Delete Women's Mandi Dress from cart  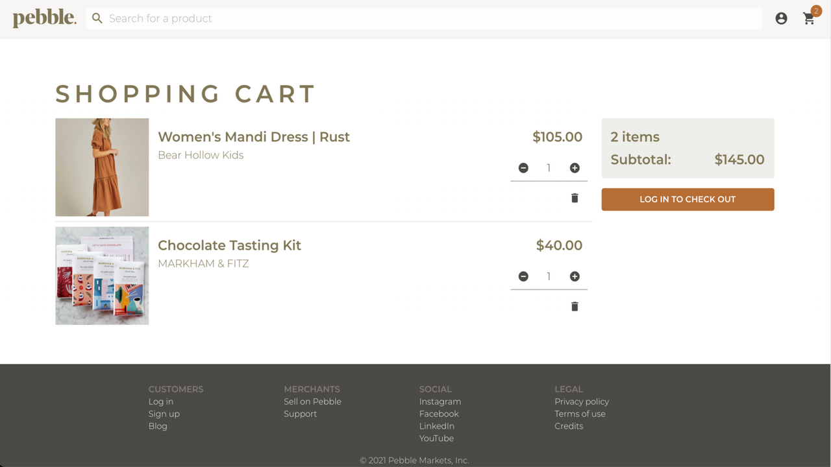(x=575, y=198)
